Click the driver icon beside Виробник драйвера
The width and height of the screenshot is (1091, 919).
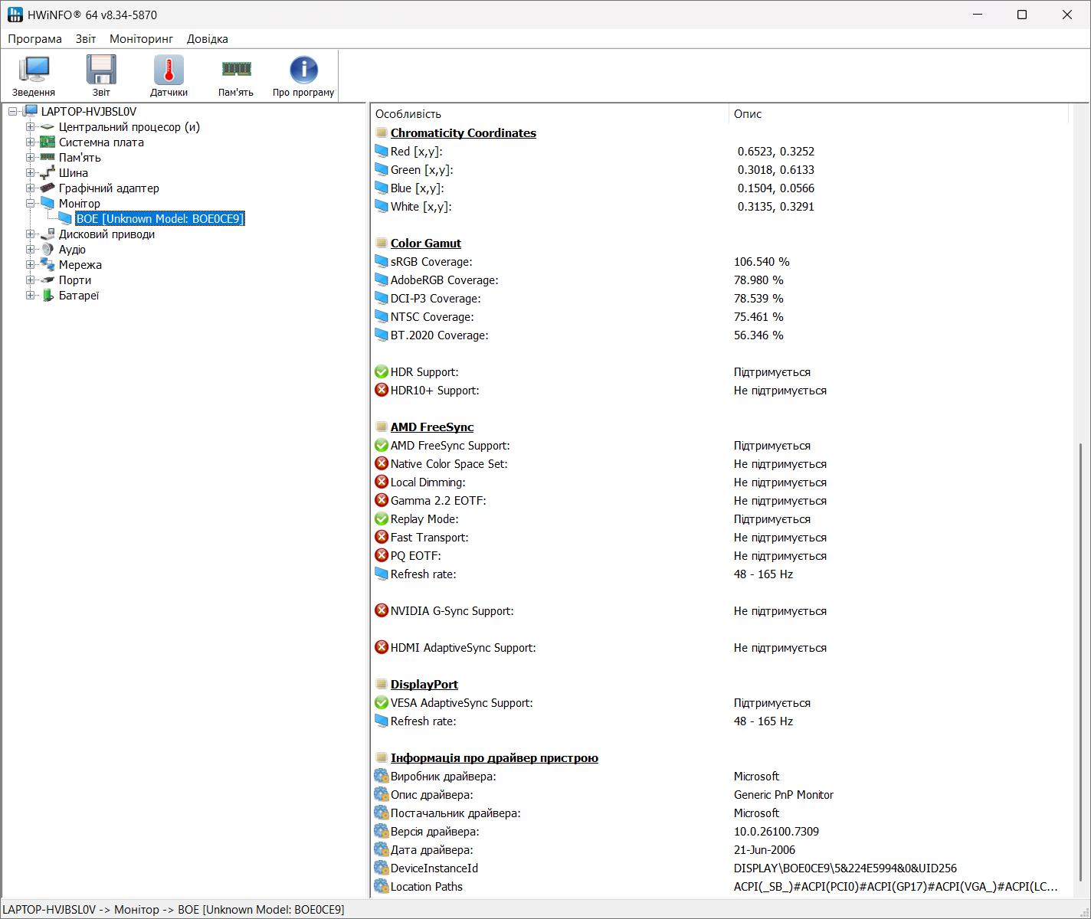(382, 776)
